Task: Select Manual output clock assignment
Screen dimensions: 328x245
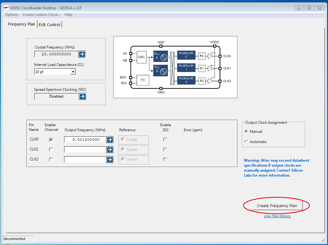Action: 246,132
